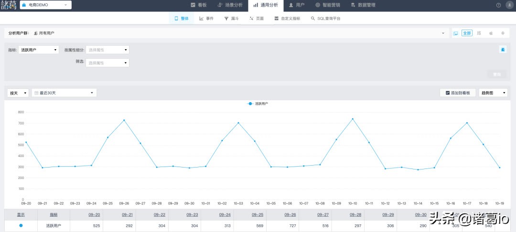Sort by the 09-23 table column header

(192, 215)
